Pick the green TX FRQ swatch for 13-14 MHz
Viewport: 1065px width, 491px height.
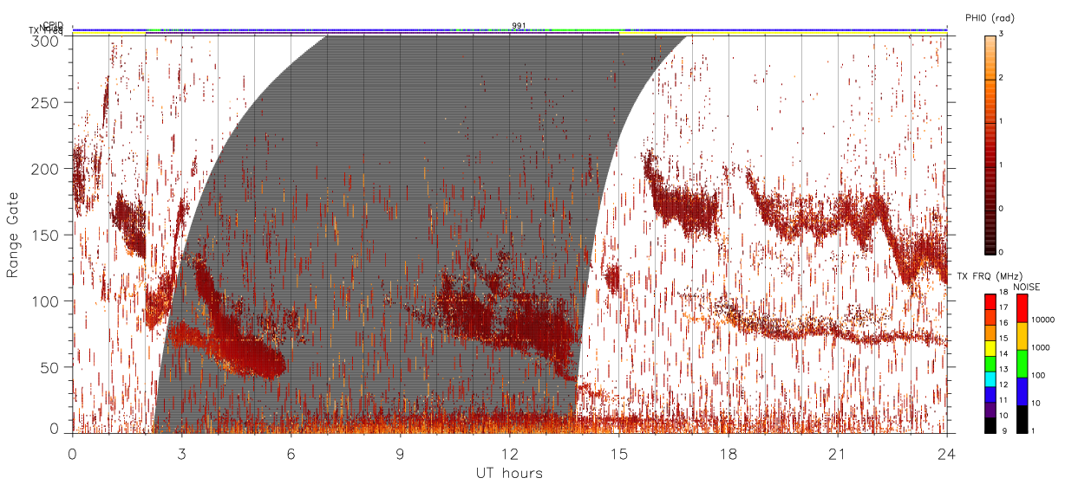990,362
